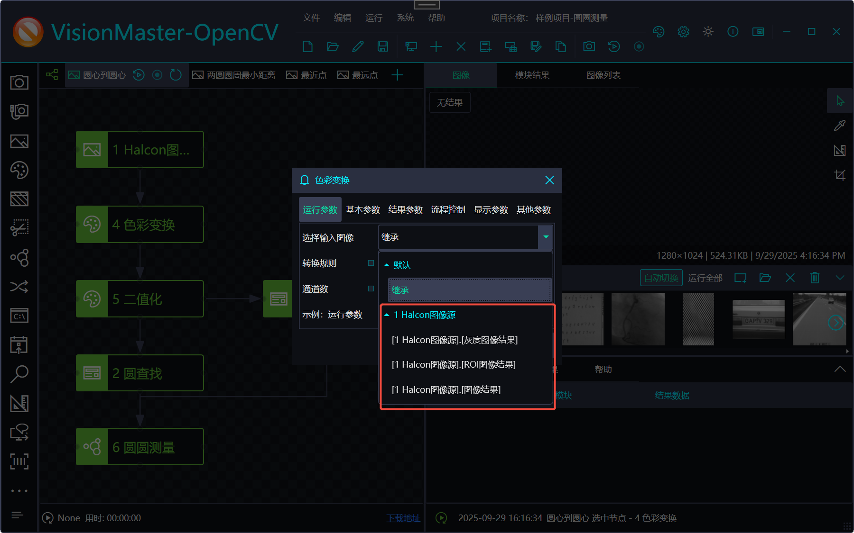
Task: Click the refresh loop icon beside 圆心到圆心
Action: (176, 75)
